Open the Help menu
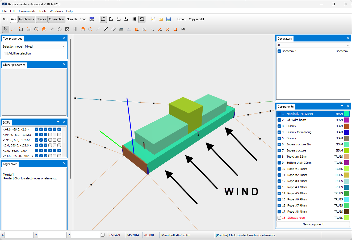The height and width of the screenshot is (240, 352). [69, 11]
